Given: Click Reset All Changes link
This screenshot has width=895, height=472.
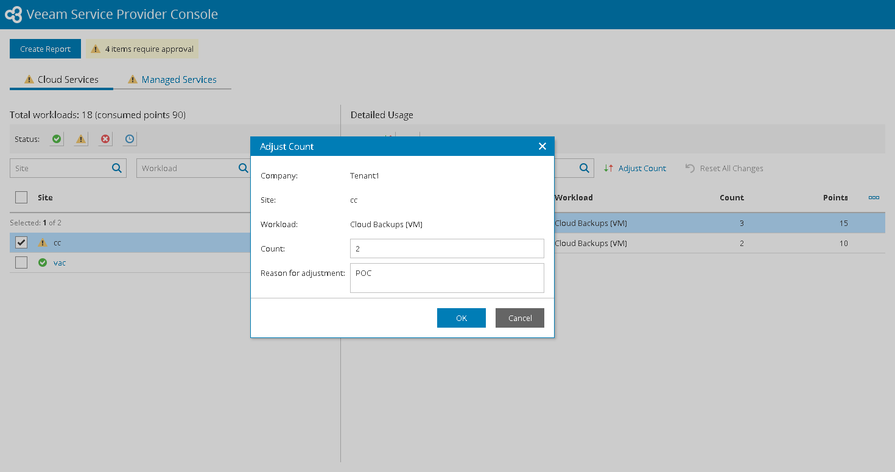Looking at the screenshot, I should pos(732,168).
